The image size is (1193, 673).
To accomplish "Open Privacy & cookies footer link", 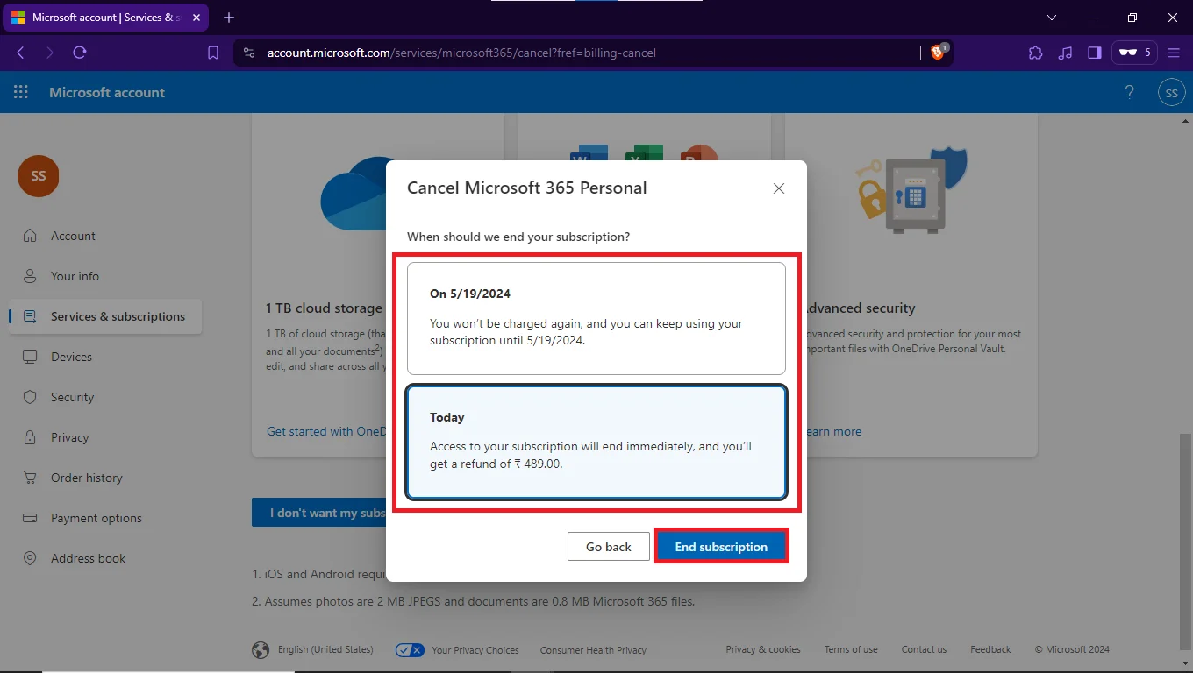I will (763, 649).
